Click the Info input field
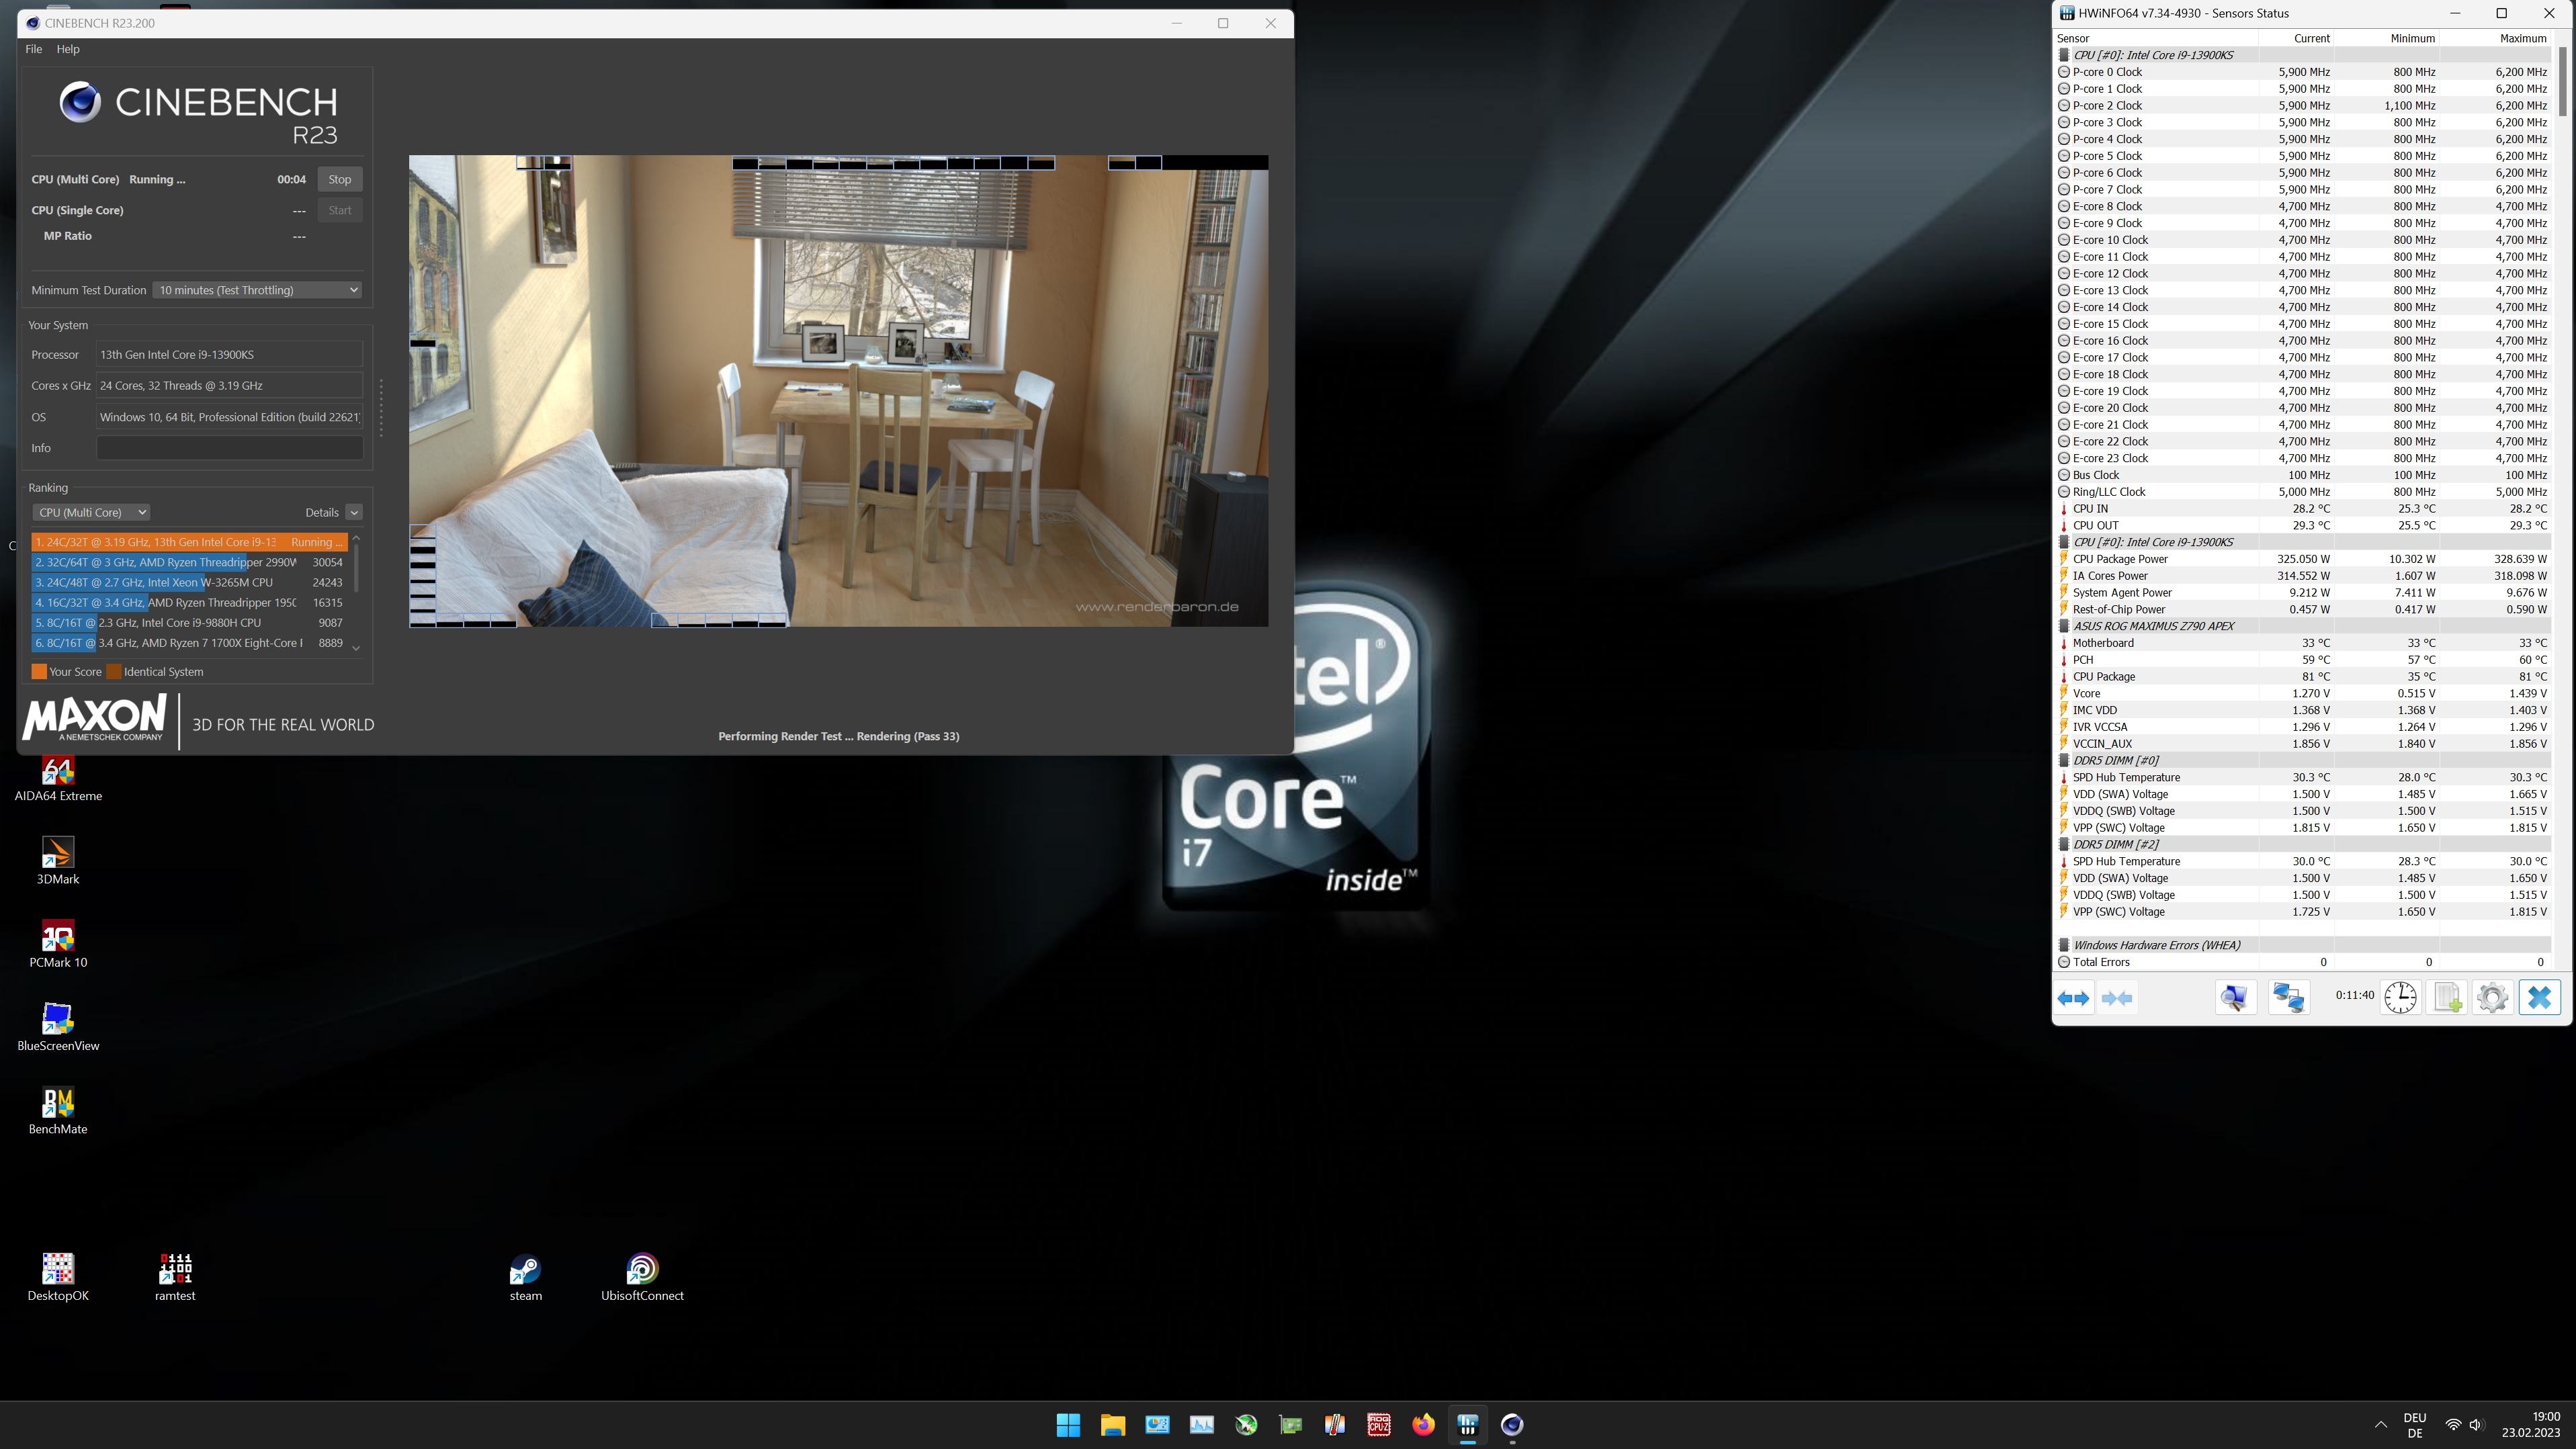Screen dimensions: 2576x1449 pyautogui.click(x=229, y=448)
